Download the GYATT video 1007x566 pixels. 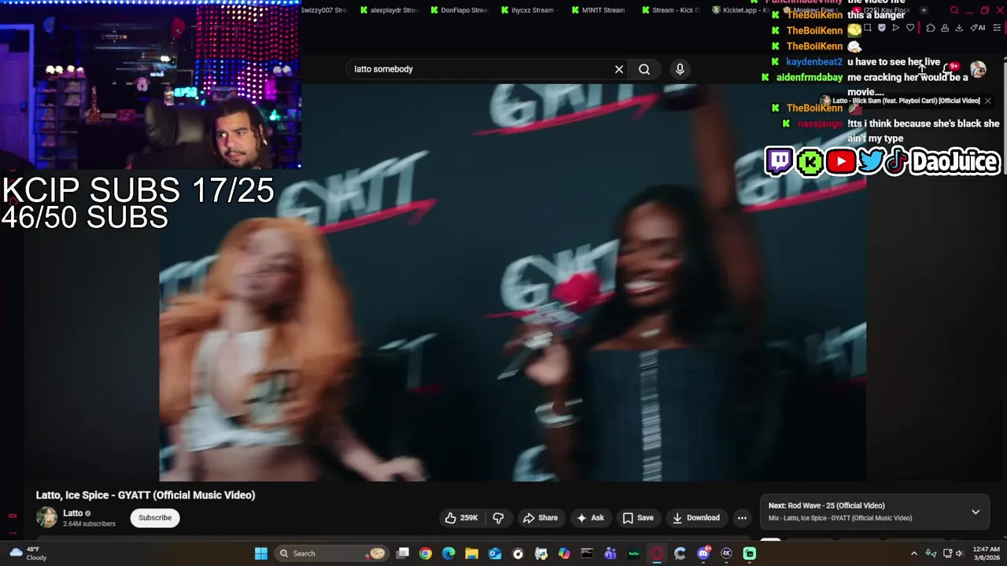(x=695, y=517)
